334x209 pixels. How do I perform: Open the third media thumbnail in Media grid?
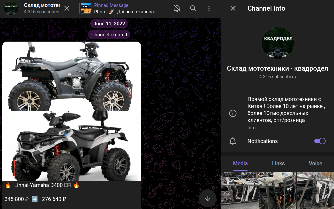point(315,190)
